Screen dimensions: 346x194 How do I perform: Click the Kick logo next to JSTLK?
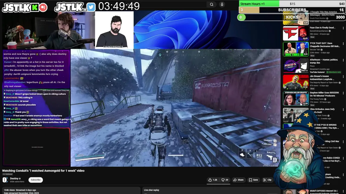tap(35, 7)
